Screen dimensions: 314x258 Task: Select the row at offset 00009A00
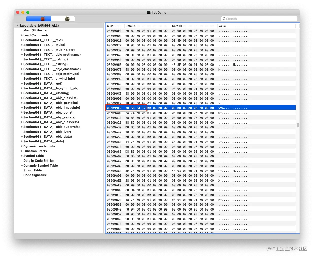(201, 113)
